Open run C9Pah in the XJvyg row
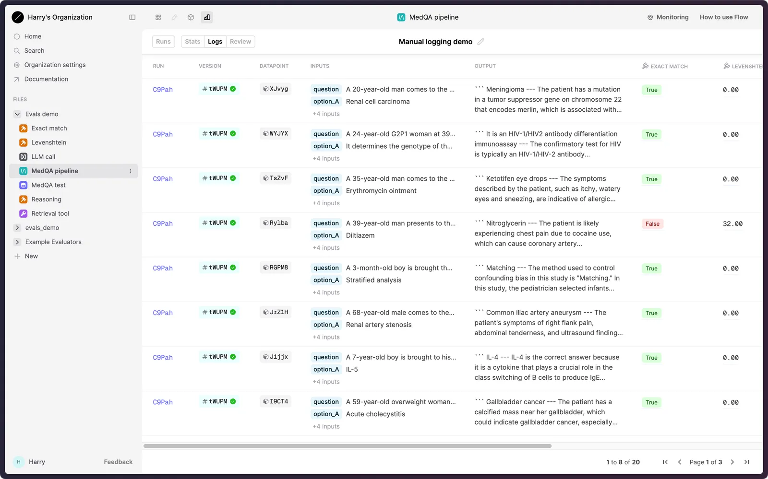 point(163,90)
